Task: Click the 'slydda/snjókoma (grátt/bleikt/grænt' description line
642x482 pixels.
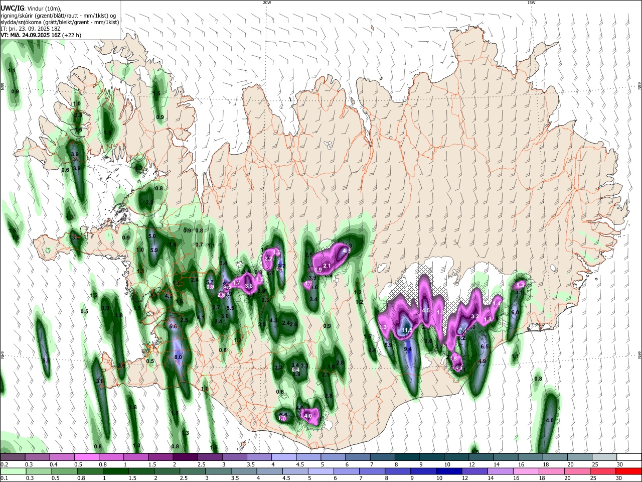Action: [60, 22]
